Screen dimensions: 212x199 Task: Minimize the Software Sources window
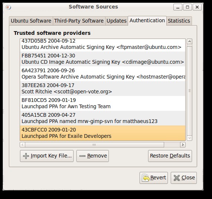[178, 7]
